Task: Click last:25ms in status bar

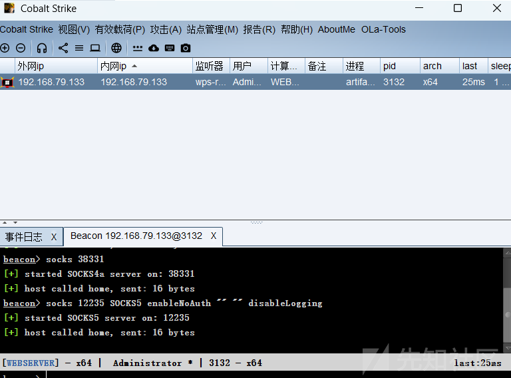Action: 478,363
